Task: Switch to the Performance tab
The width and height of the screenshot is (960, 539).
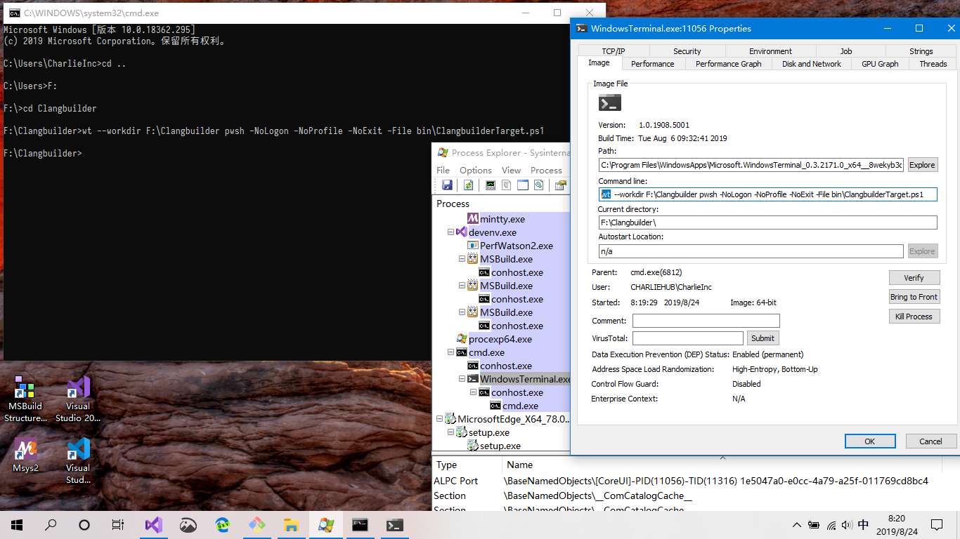Action: point(652,64)
